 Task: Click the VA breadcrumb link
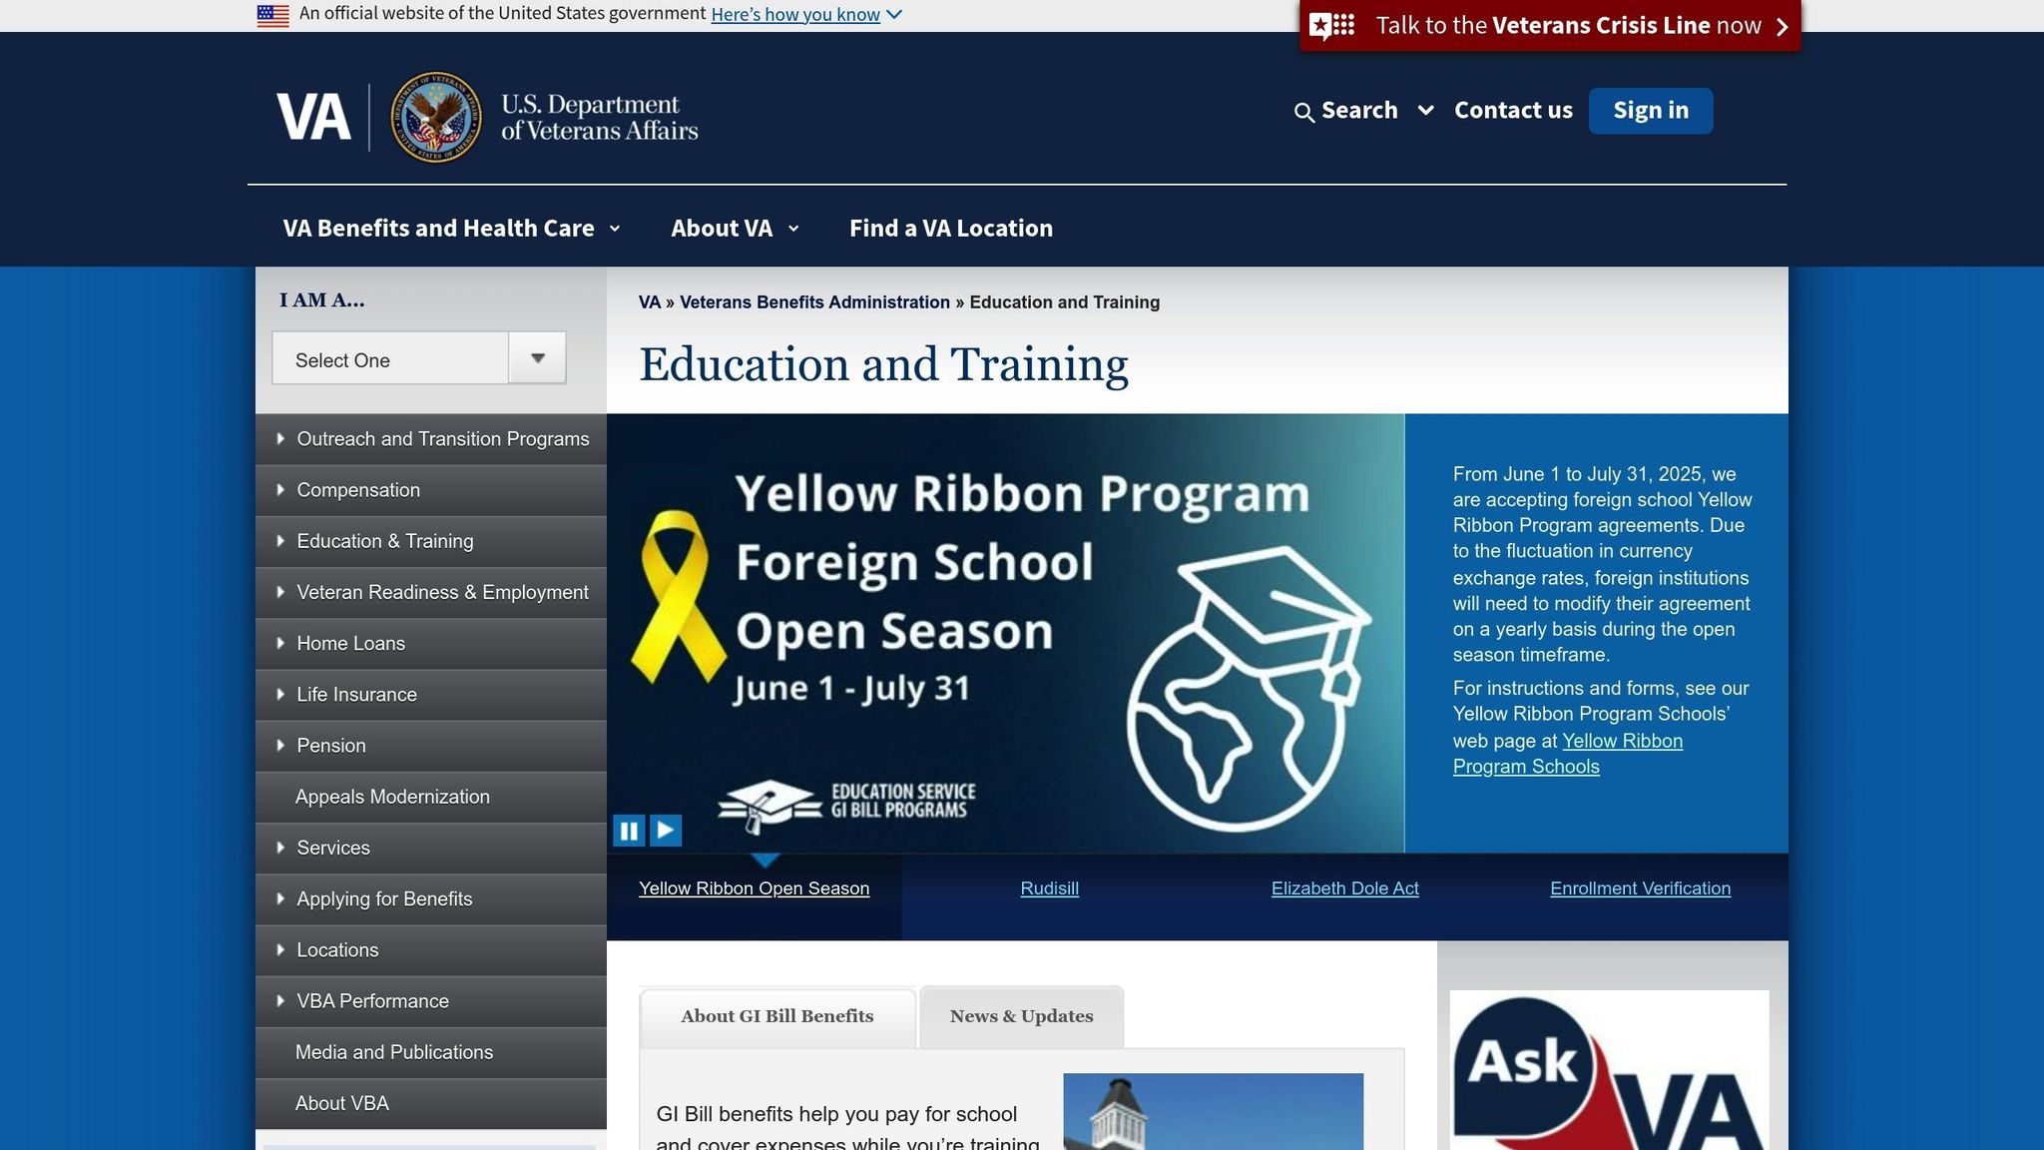[x=650, y=302]
